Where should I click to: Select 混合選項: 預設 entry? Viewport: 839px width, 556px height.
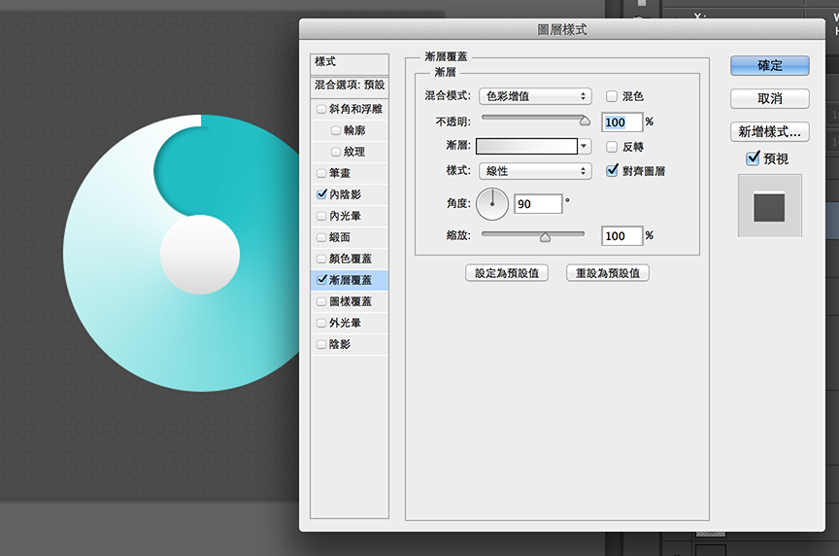pos(350,85)
